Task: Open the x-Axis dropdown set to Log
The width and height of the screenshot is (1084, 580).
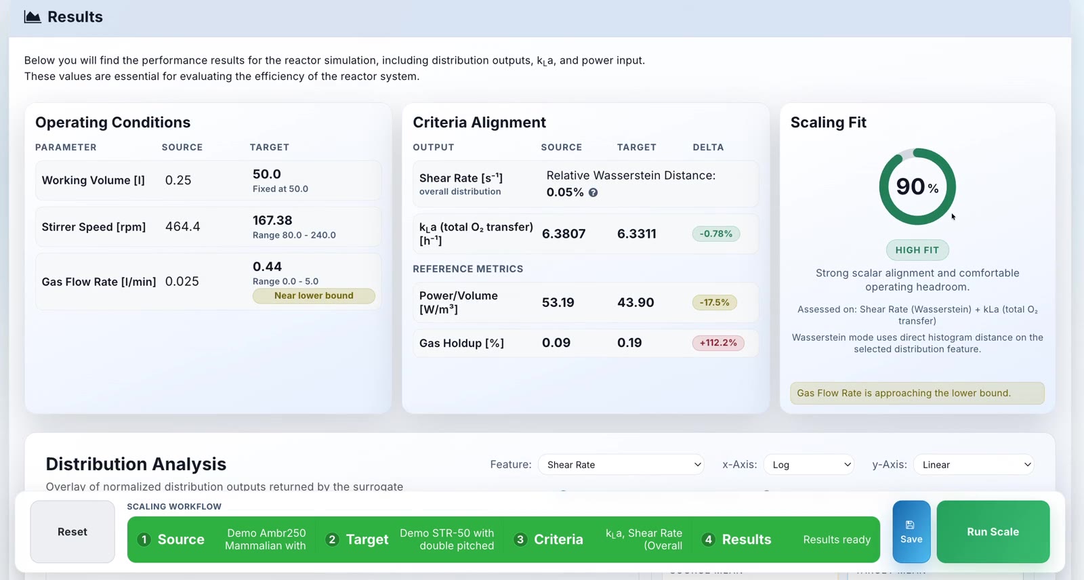Action: (x=808, y=465)
